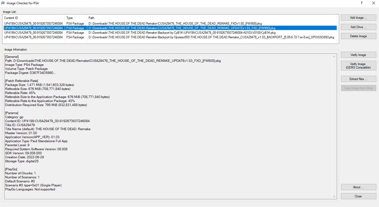379x207 pixels.
Task: Click the Add Image button
Action: [x=358, y=18]
